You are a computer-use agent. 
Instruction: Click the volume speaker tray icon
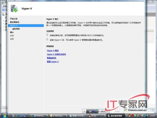[x=147, y=115]
